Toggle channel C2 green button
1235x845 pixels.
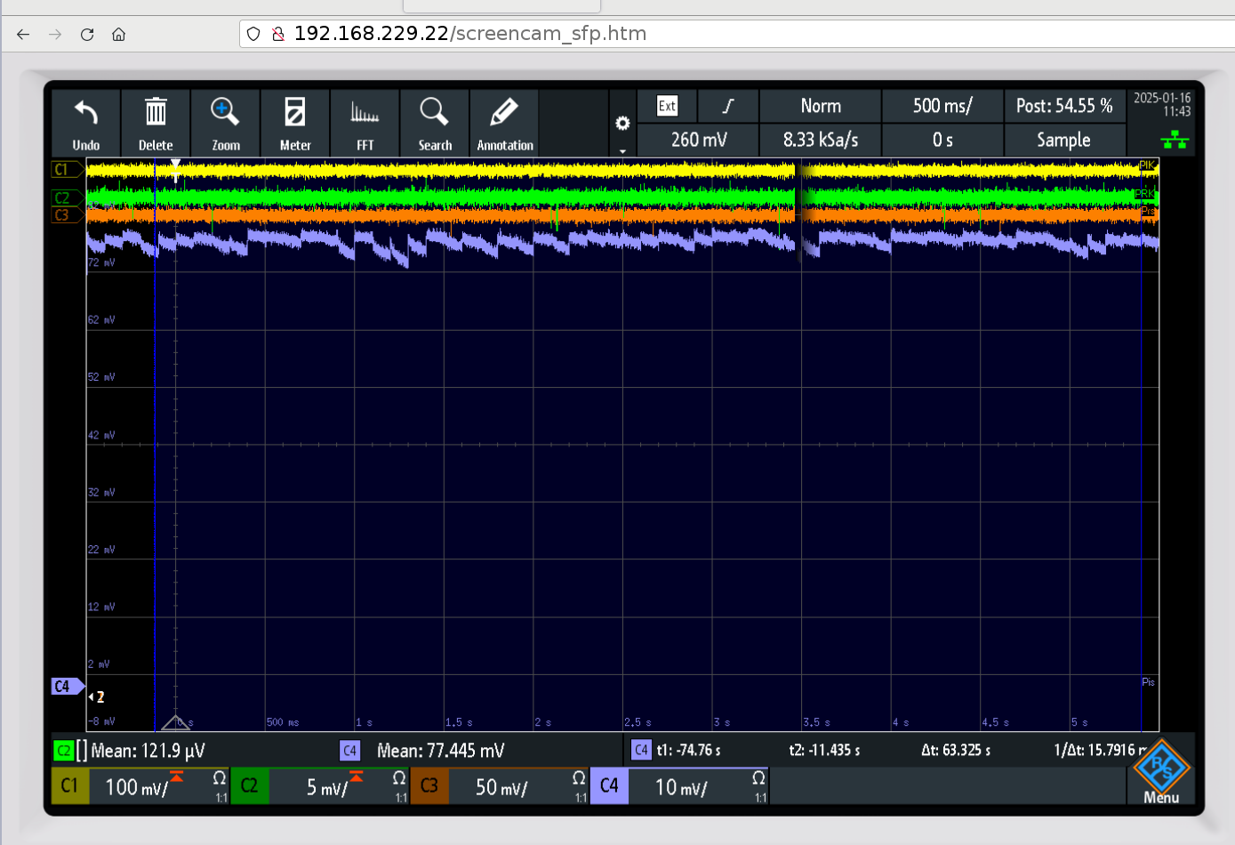(250, 786)
